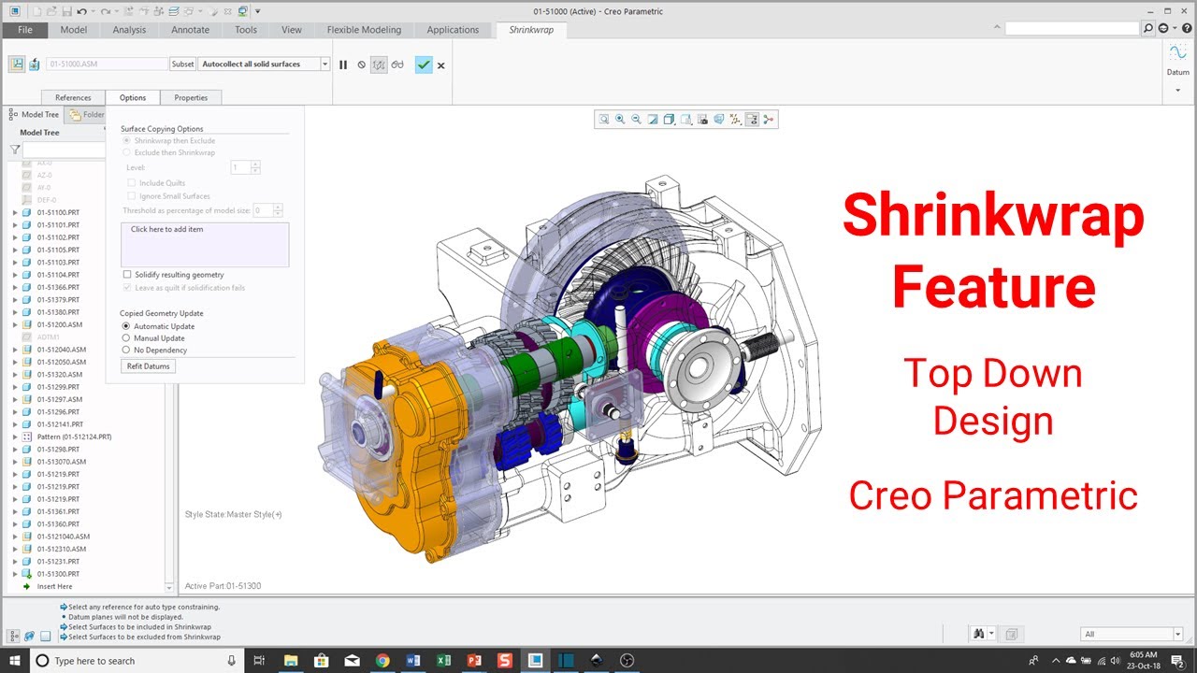Open PowerPoint from Windows taskbar
Viewport: 1197px width, 673px height.
[474, 661]
